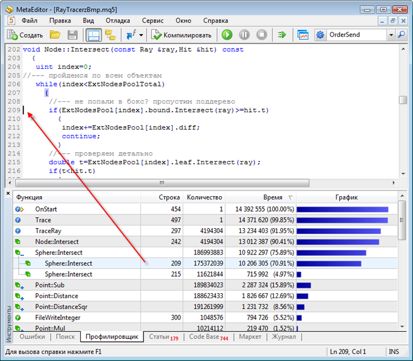Click the OrderSend search input field
This screenshot has height=361, width=413.
[x=357, y=35]
